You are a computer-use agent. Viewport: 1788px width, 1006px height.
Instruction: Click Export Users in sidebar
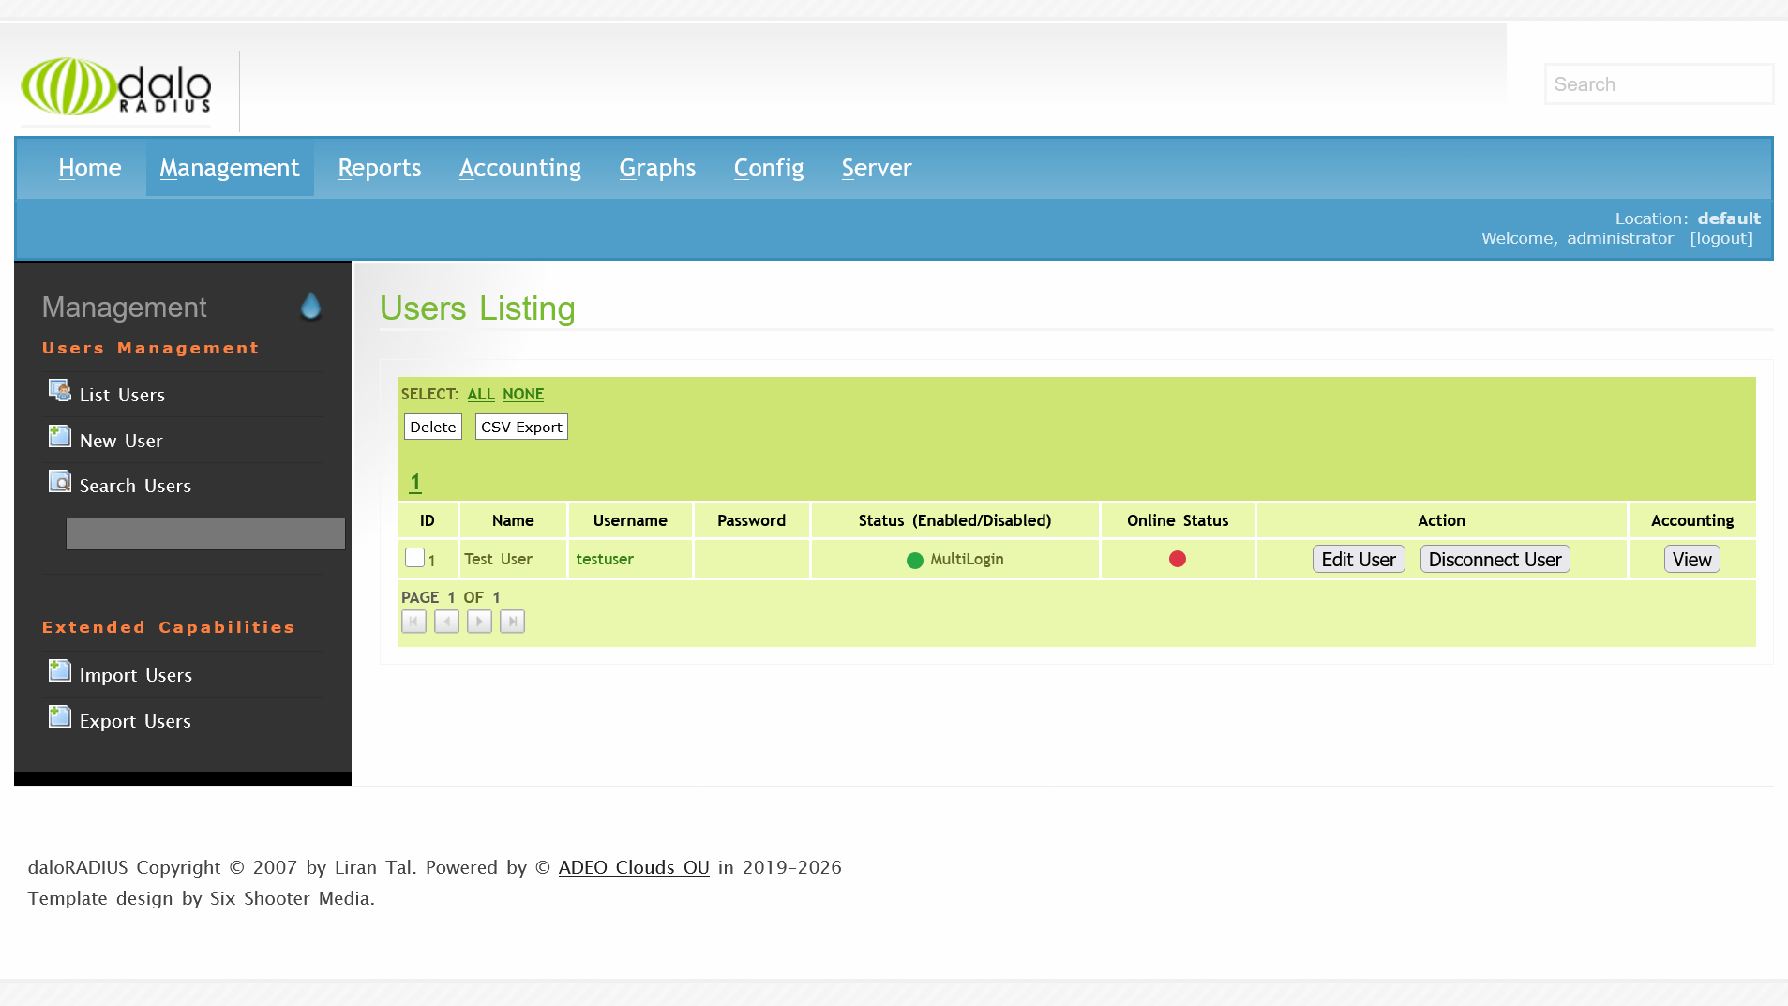(x=135, y=721)
